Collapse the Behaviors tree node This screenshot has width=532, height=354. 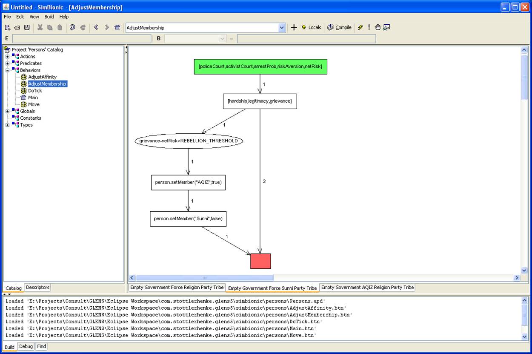7,70
